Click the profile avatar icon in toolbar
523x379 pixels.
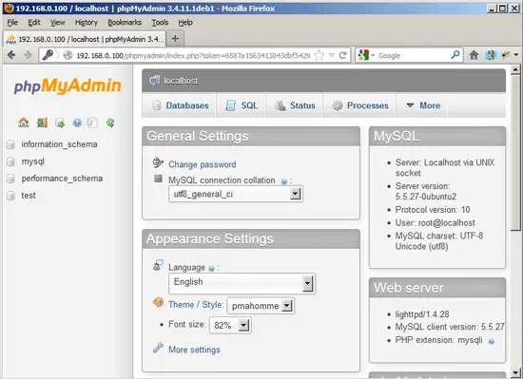coord(491,55)
